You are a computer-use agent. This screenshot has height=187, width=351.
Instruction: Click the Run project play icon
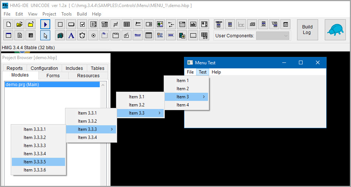click(x=45, y=24)
